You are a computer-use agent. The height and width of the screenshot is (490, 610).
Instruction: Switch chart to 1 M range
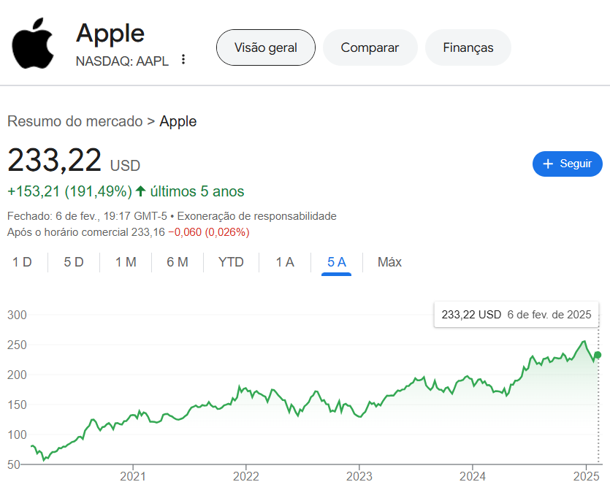coord(126,262)
